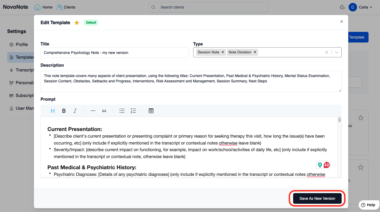Remove the Note Dictation type tag
This screenshot has width=380, height=212.
255,52
